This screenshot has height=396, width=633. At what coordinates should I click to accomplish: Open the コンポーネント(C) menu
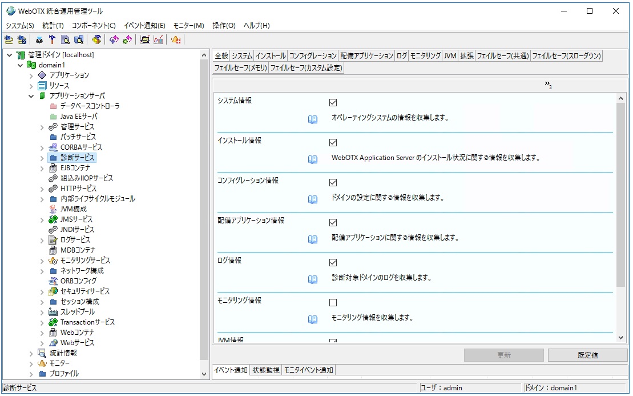coord(94,26)
